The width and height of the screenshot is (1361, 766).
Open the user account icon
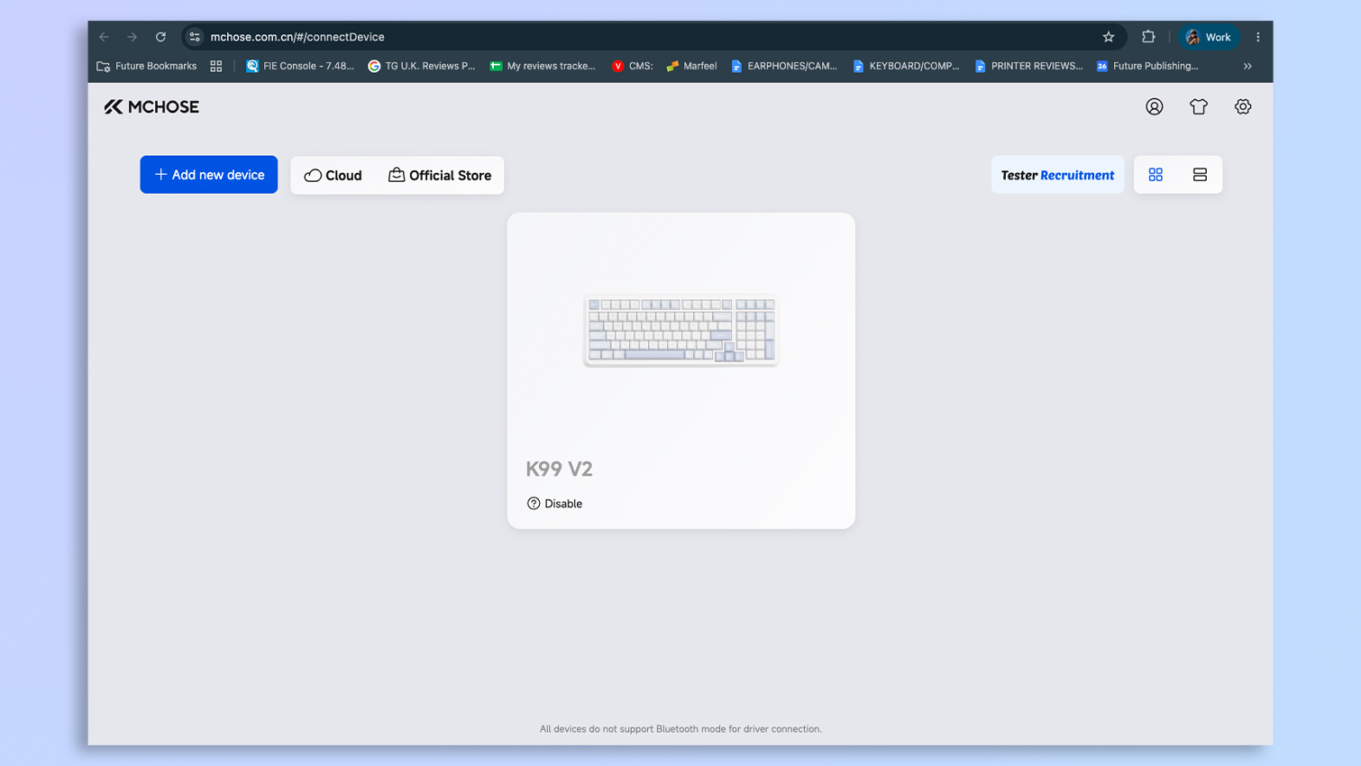pyautogui.click(x=1155, y=106)
